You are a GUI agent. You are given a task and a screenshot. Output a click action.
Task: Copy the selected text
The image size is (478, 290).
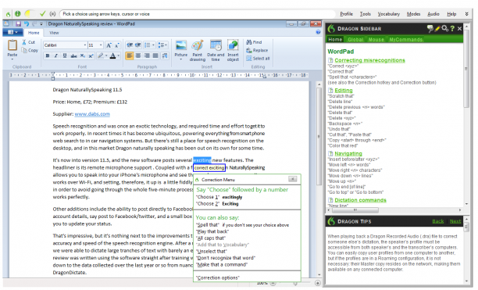(x=30, y=50)
